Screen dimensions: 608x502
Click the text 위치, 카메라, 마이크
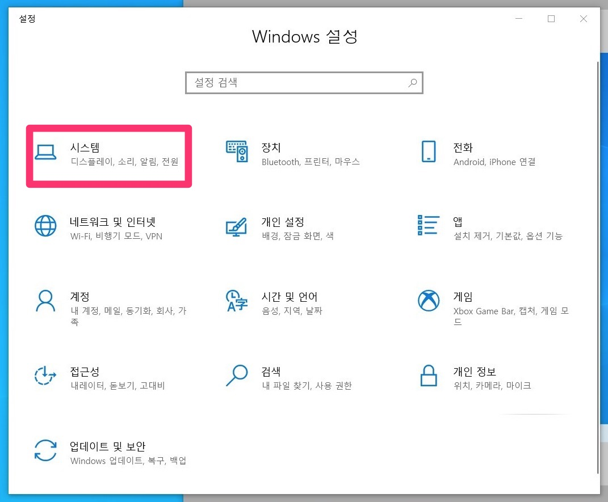(492, 386)
